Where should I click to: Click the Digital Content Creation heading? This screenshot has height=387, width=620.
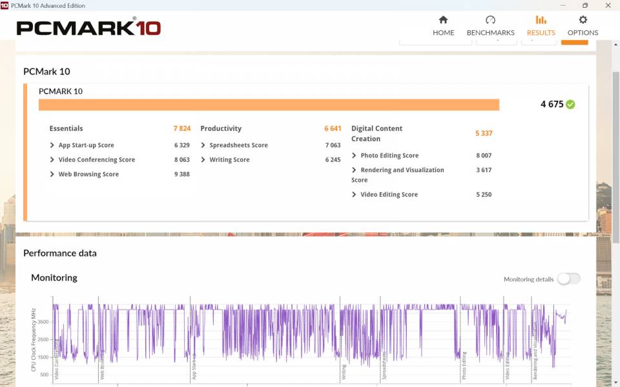(x=377, y=134)
